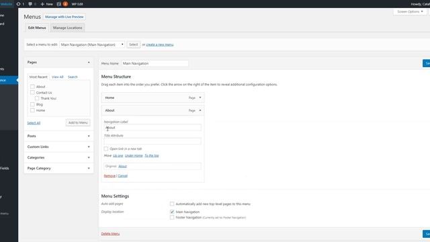The height and width of the screenshot is (242, 430).
Task: Switch to the Edit Menus tab
Action: (x=37, y=28)
